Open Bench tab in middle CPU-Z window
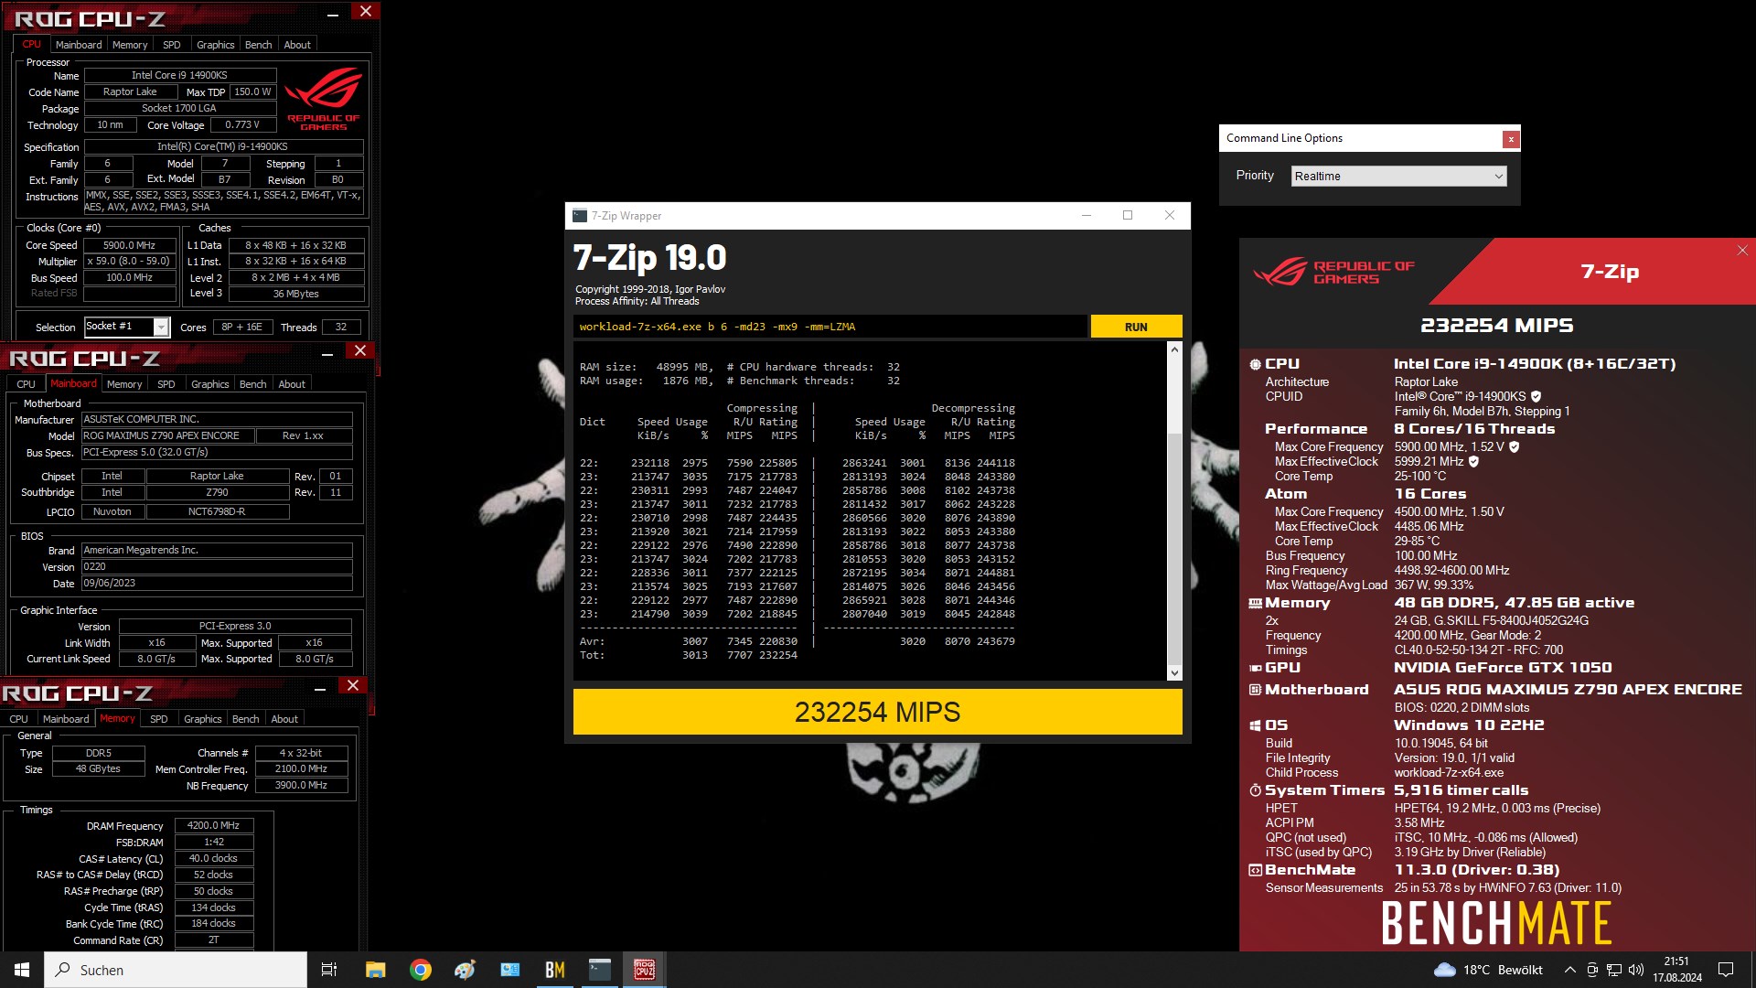 pos(253,384)
